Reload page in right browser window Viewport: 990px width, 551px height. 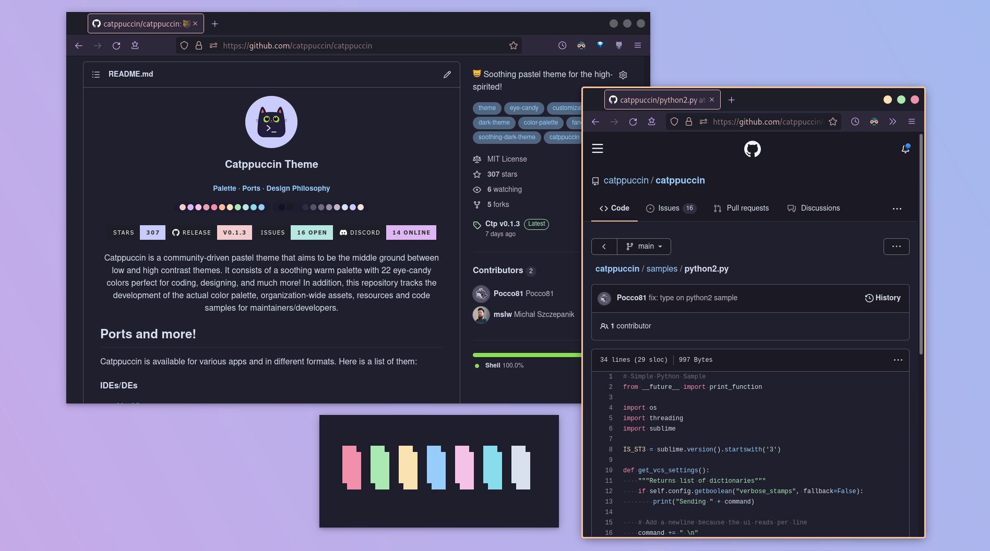pyautogui.click(x=633, y=122)
